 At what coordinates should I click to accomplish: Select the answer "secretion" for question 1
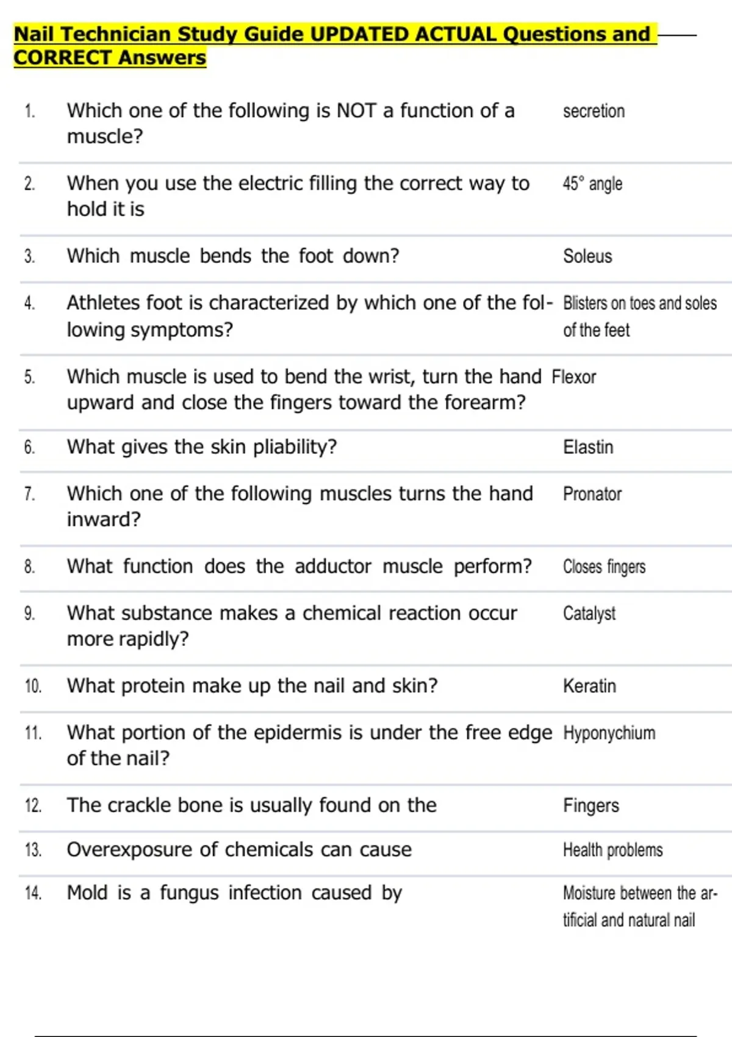point(594,111)
